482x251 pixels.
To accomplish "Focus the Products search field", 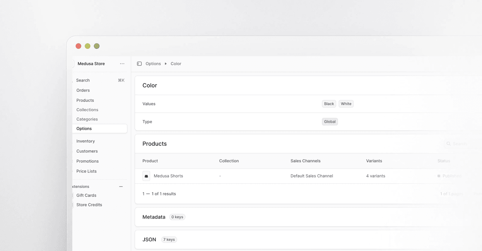I will tap(463, 144).
